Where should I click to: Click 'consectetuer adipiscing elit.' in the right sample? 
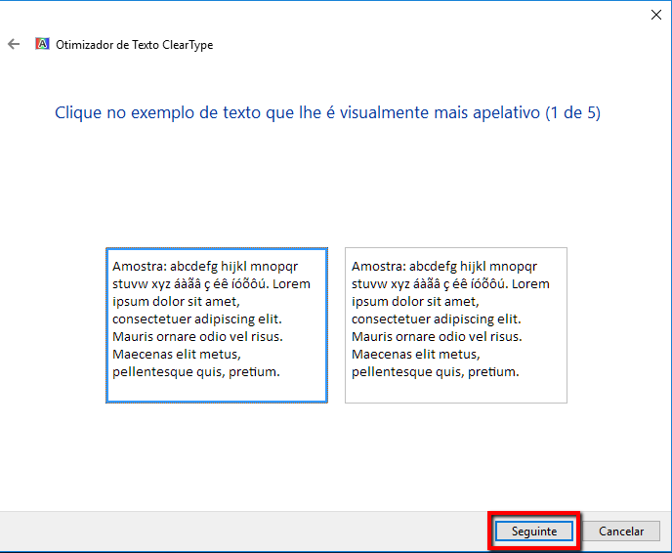(436, 319)
